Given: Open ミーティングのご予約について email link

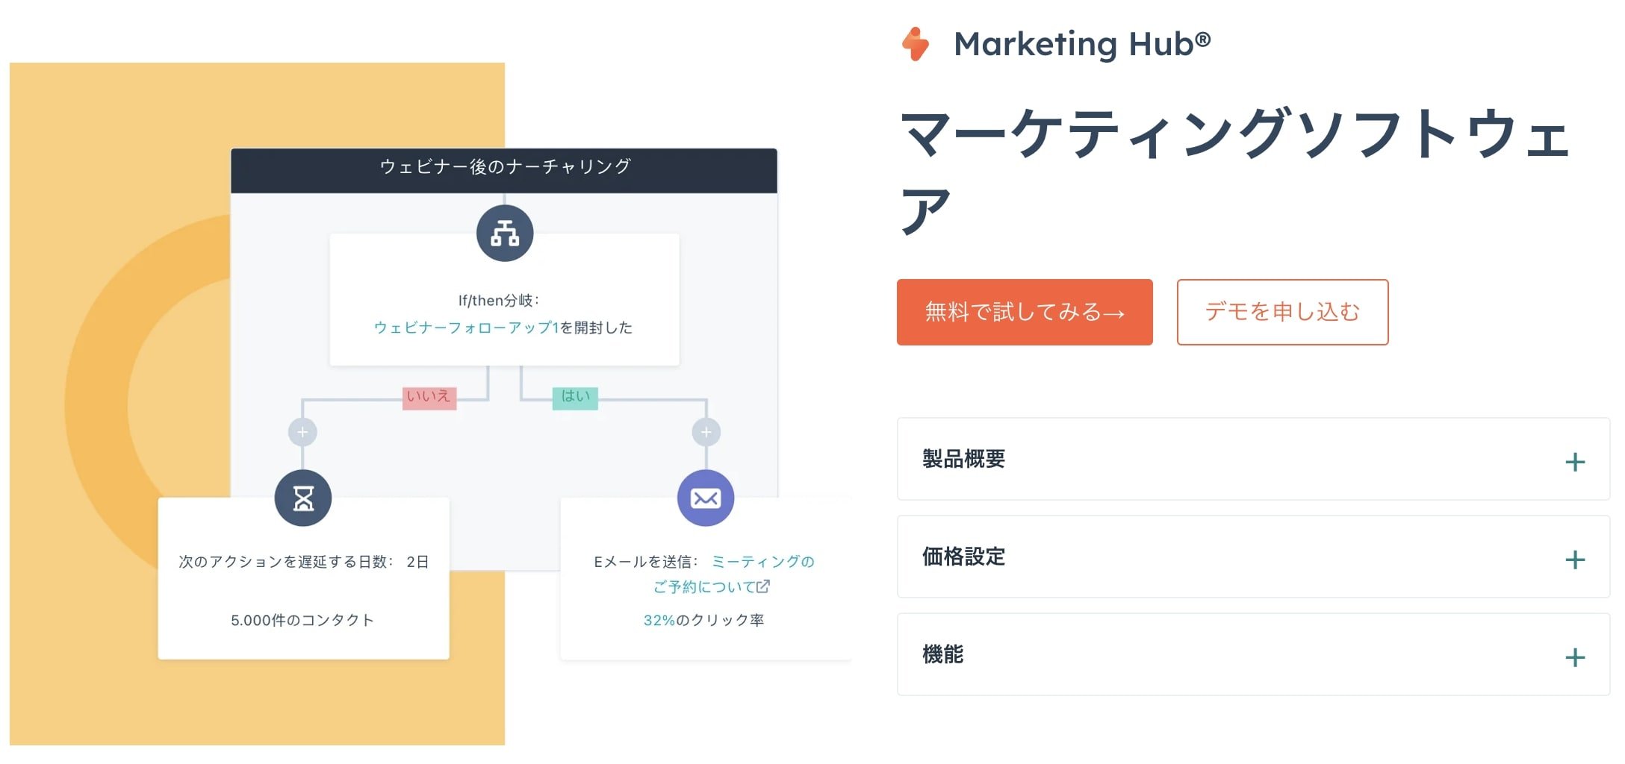Looking at the screenshot, I should 733,574.
